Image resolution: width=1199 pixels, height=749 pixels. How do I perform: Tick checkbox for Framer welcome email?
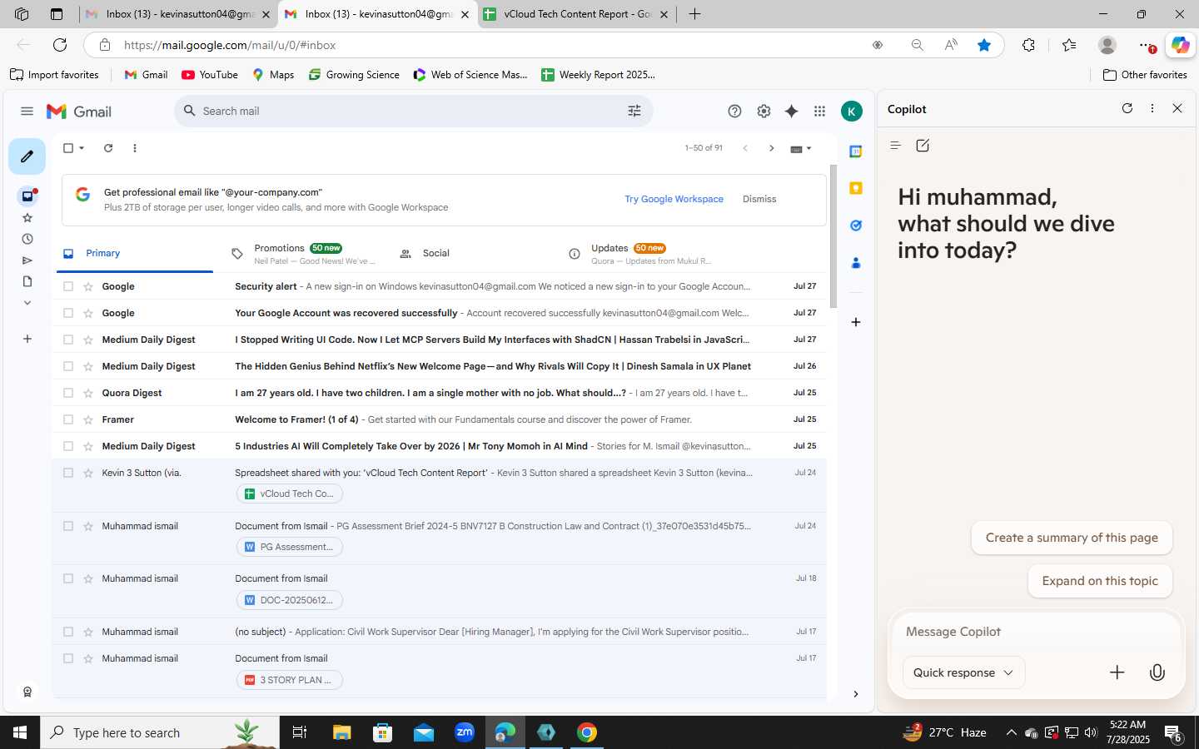coord(68,419)
